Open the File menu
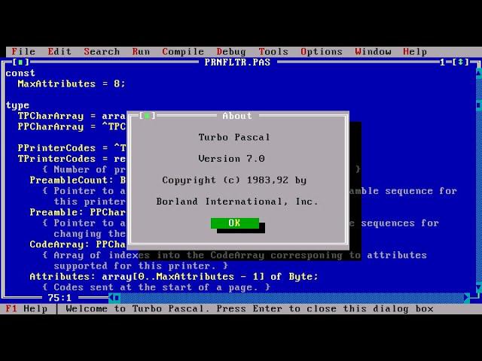482x361 pixels. pos(23,52)
